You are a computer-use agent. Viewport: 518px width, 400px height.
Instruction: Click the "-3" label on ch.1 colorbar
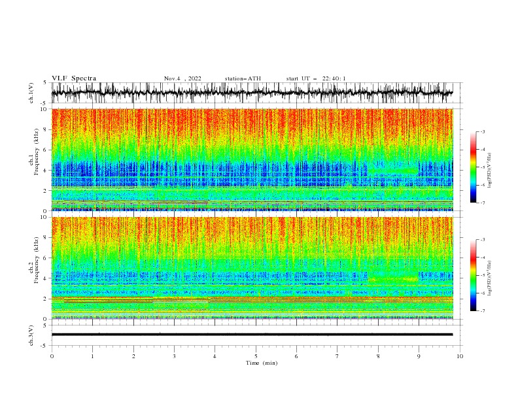(482, 131)
